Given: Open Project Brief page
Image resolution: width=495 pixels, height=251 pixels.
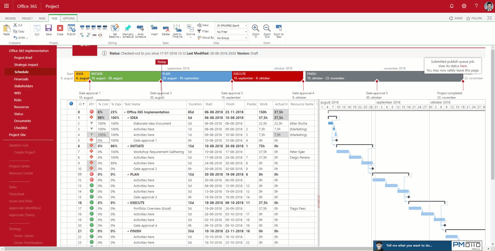Looking at the screenshot, I should tap(23, 58).
